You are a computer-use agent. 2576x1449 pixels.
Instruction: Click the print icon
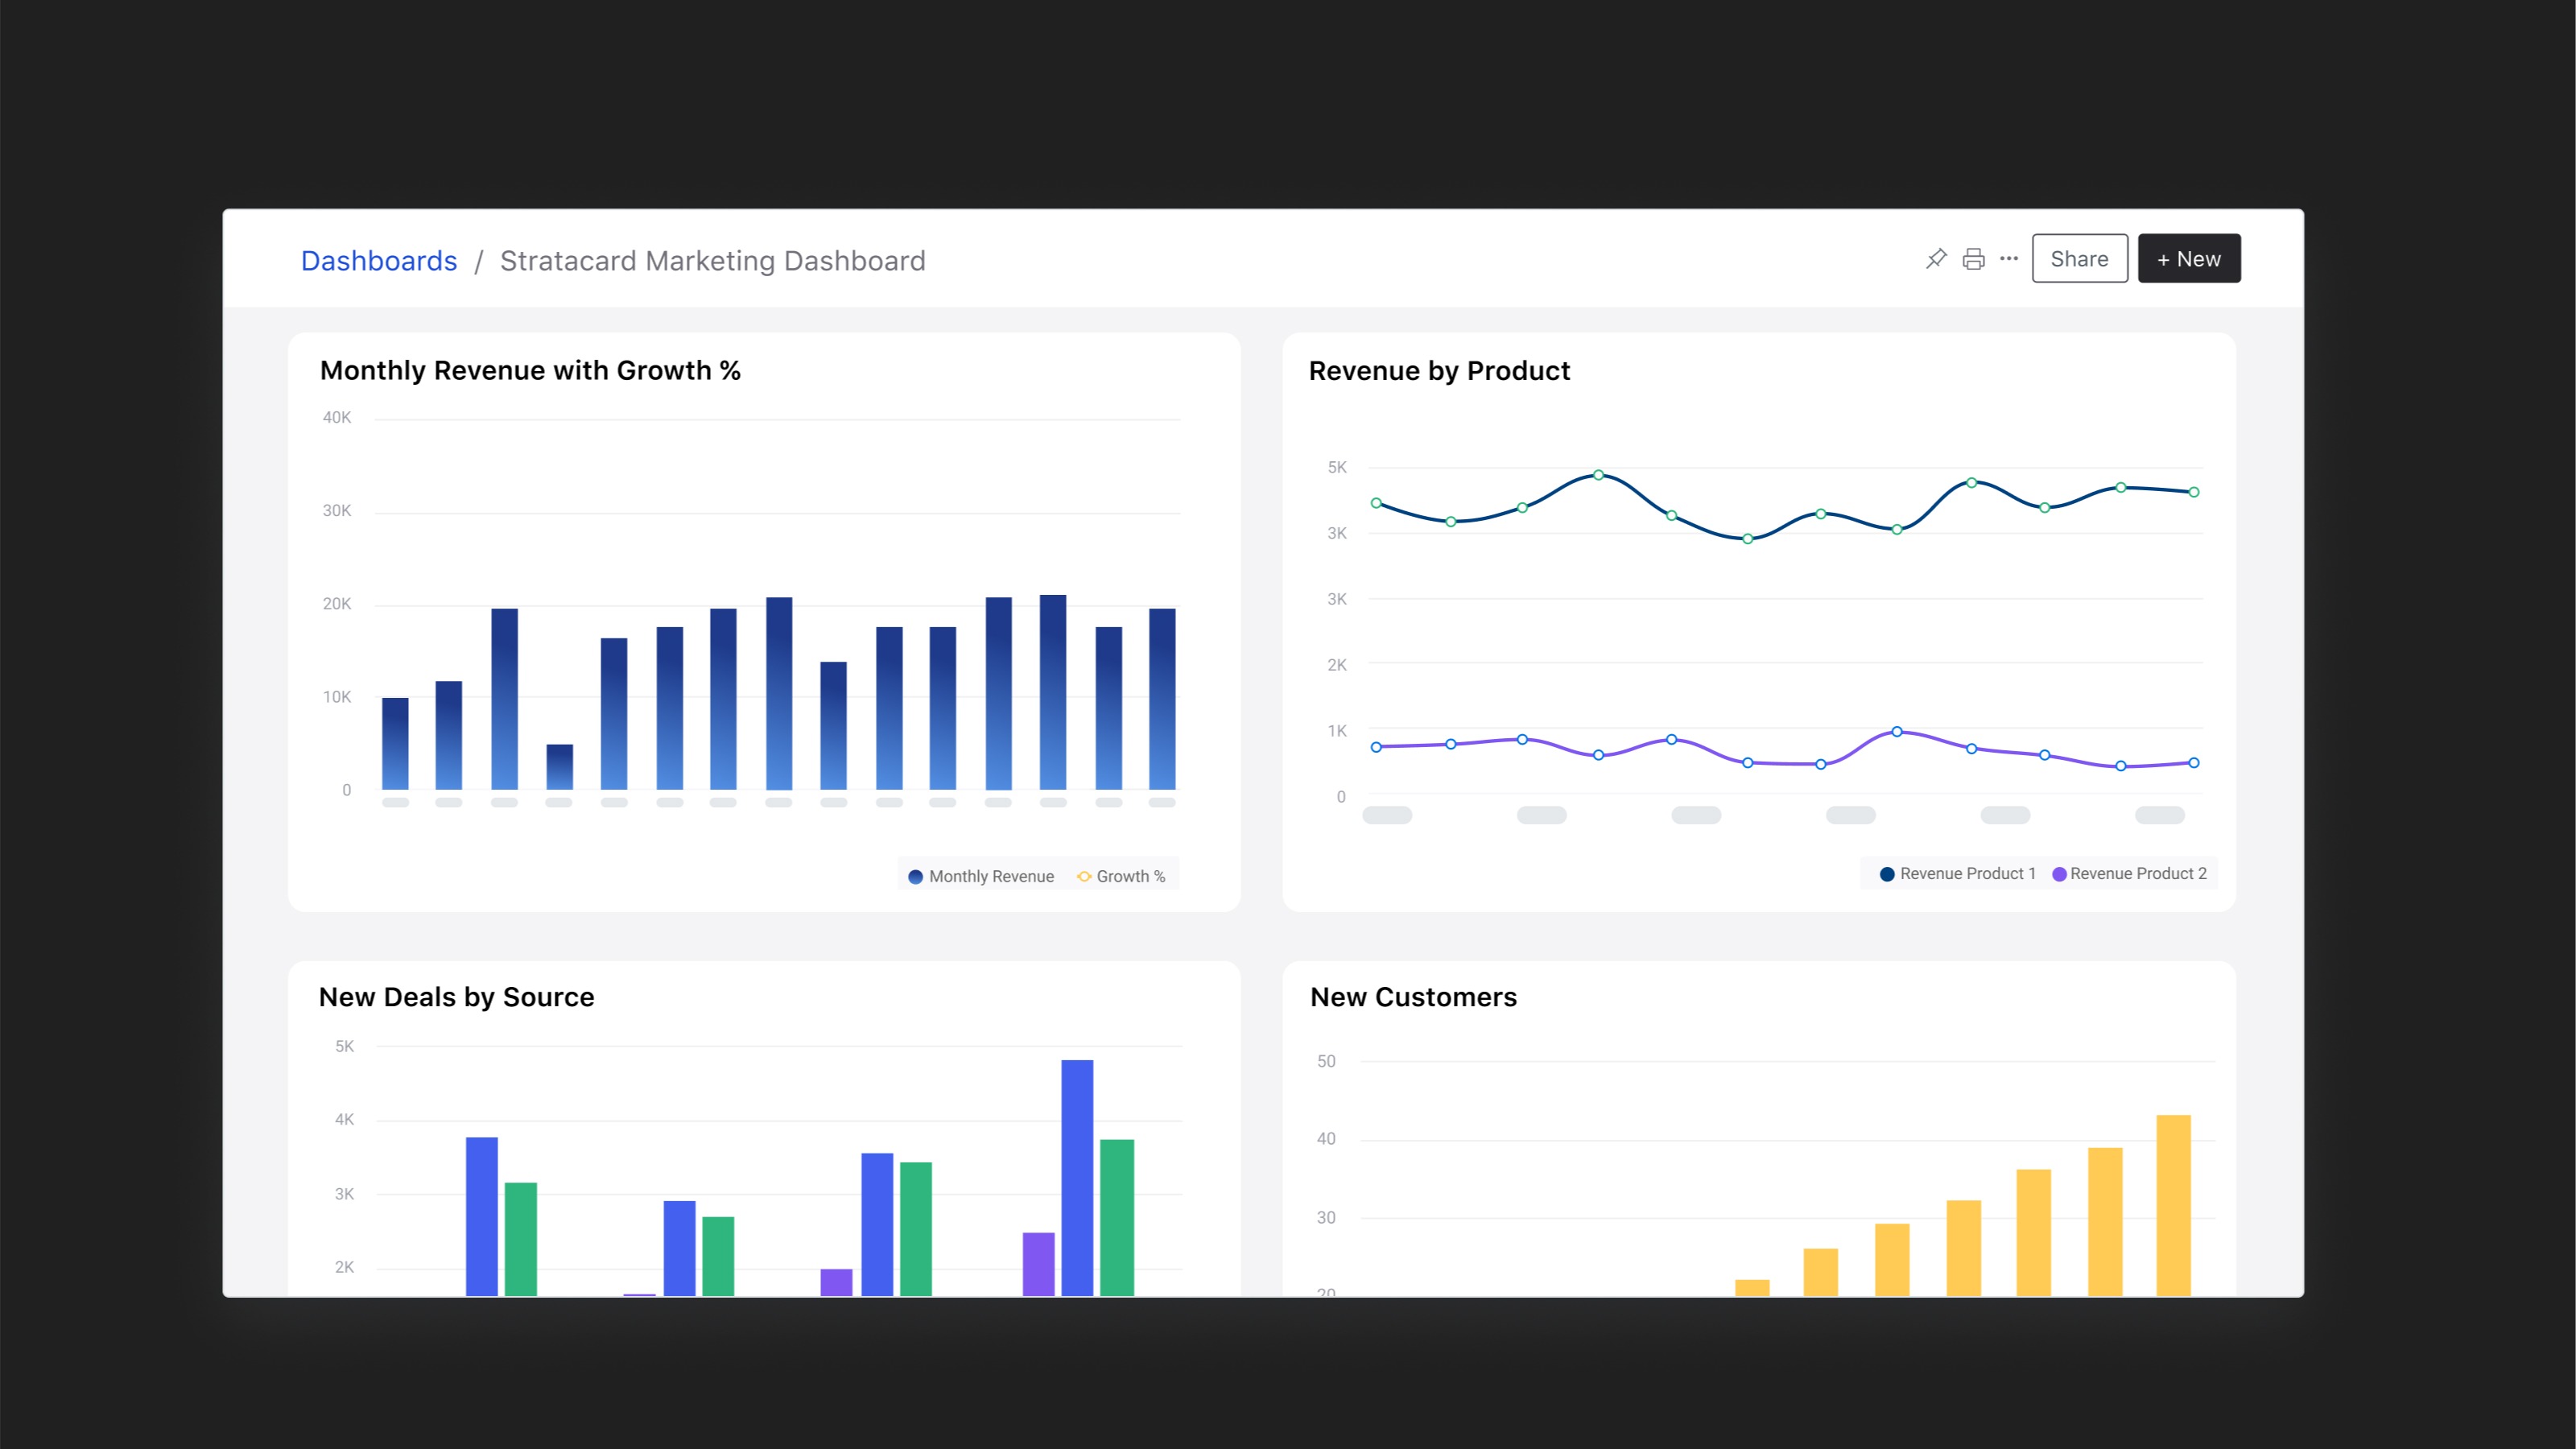click(x=1973, y=259)
